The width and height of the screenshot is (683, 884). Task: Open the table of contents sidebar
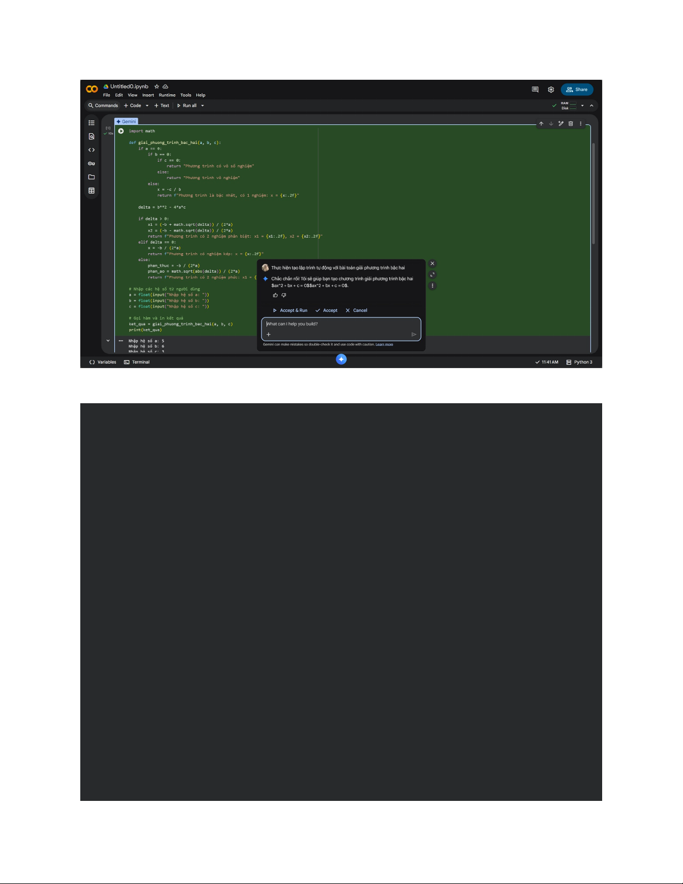tap(91, 123)
